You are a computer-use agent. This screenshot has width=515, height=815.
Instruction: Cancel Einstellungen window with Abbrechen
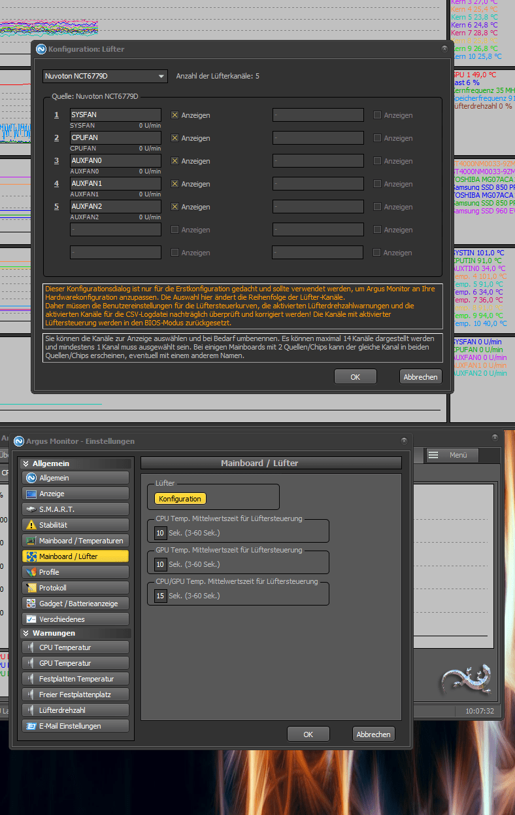[x=374, y=734]
